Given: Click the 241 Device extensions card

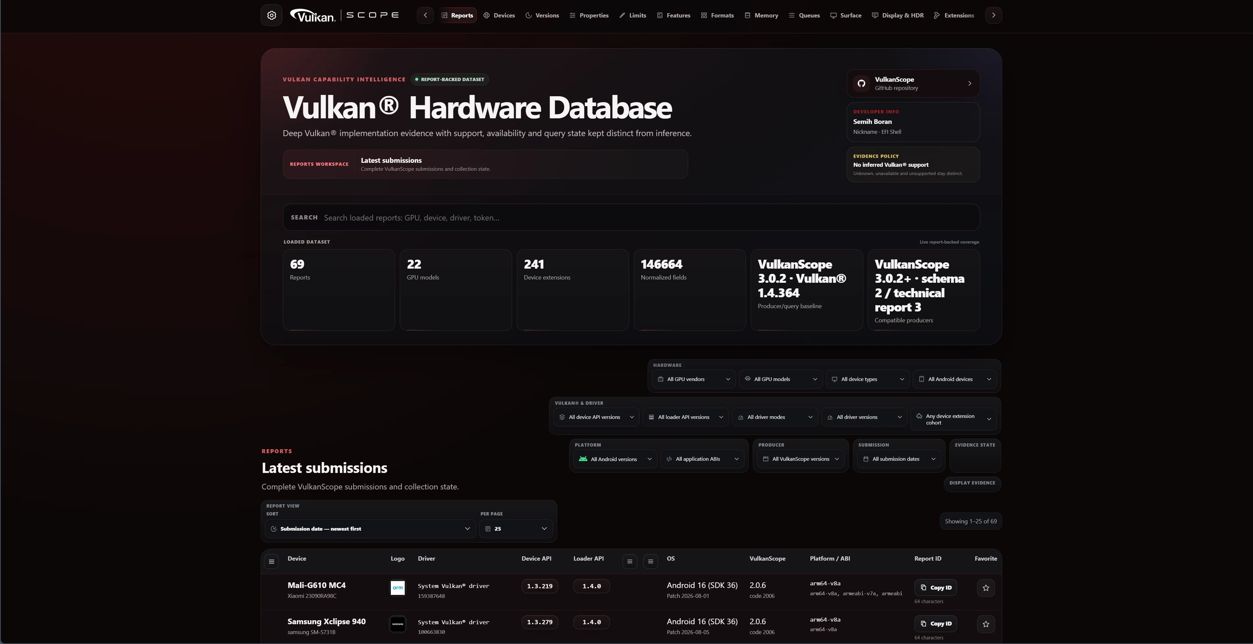Looking at the screenshot, I should coord(572,290).
